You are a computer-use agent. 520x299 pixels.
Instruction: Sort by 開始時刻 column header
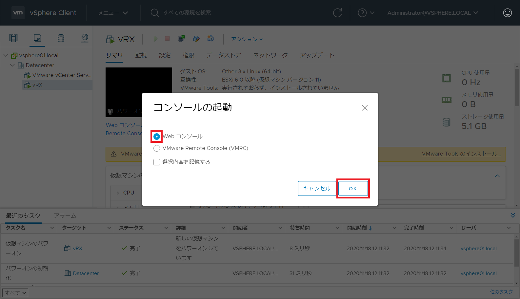(357, 228)
